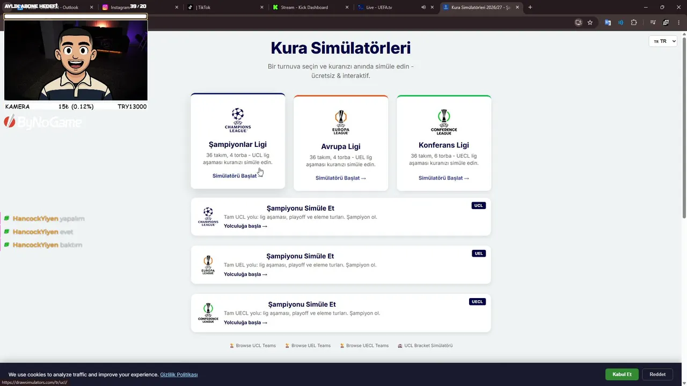Click the Kura Simülatörleri page heading

tap(341, 48)
